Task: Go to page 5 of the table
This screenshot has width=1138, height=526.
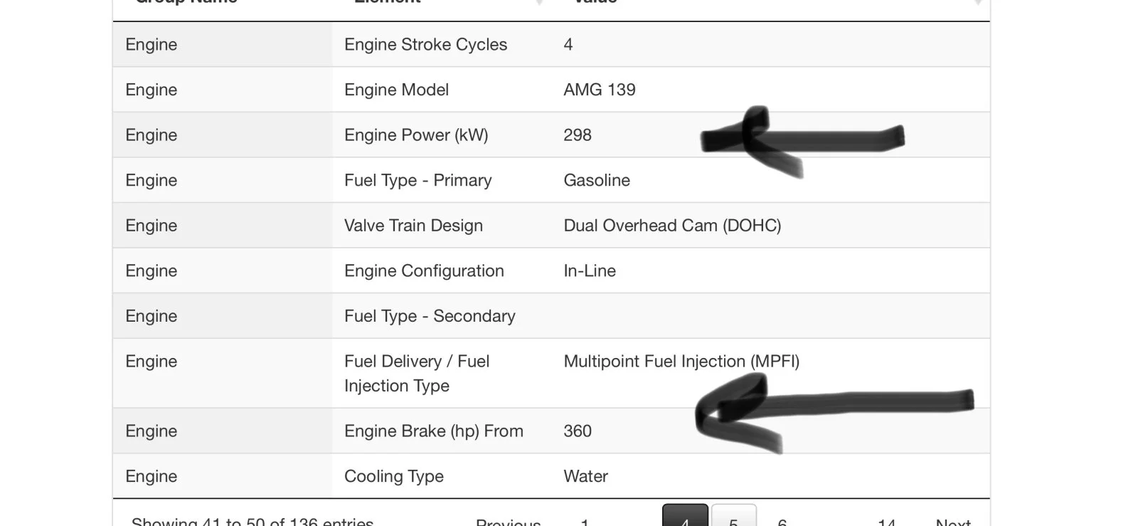Action: [733, 518]
